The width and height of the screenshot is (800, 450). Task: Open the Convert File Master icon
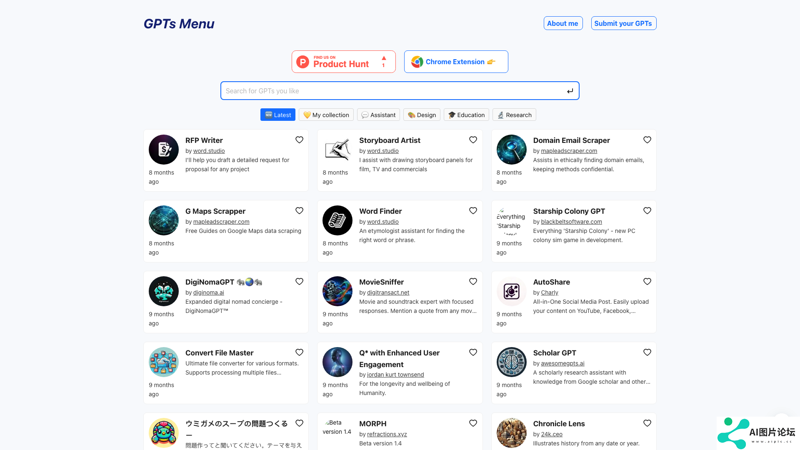[164, 362]
